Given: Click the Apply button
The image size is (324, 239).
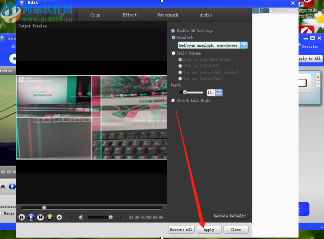Looking at the screenshot, I should click(209, 230).
